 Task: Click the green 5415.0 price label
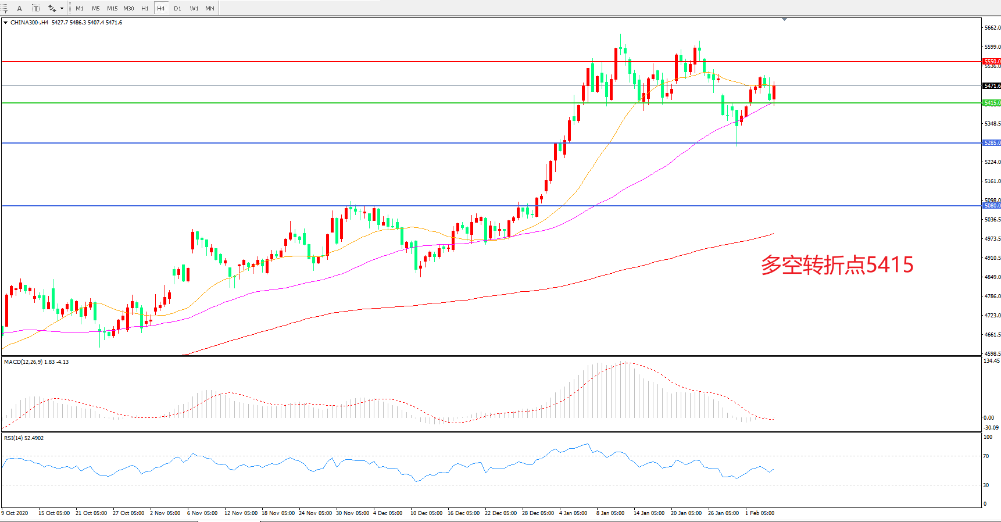pyautogui.click(x=991, y=103)
